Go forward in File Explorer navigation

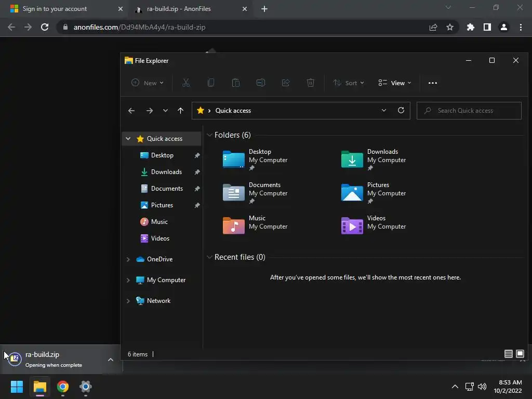click(149, 111)
